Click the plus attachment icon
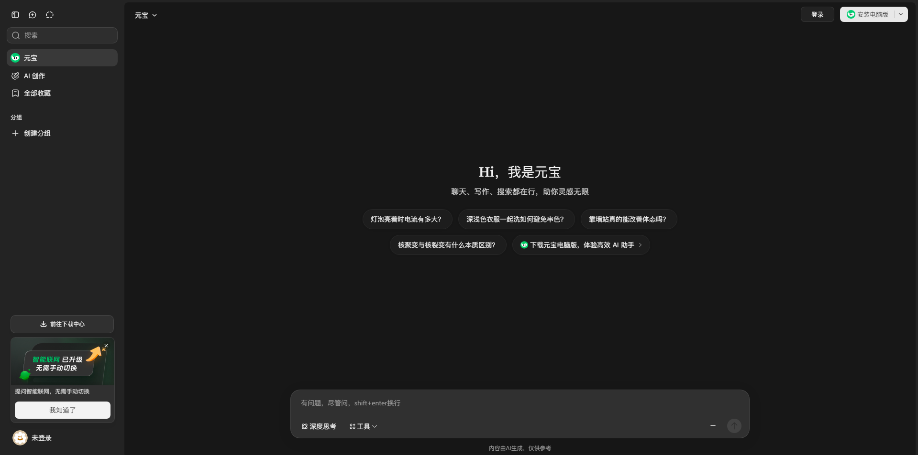The height and width of the screenshot is (455, 918). (x=713, y=425)
